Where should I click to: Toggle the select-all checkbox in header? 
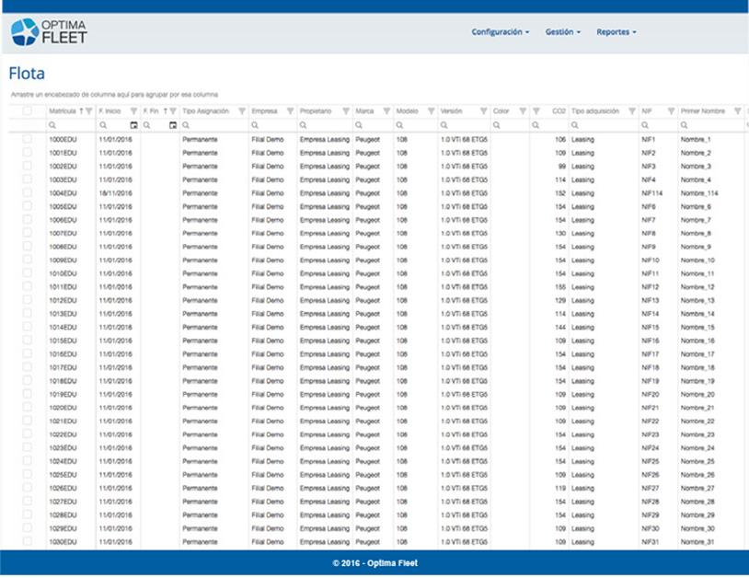click(x=28, y=111)
